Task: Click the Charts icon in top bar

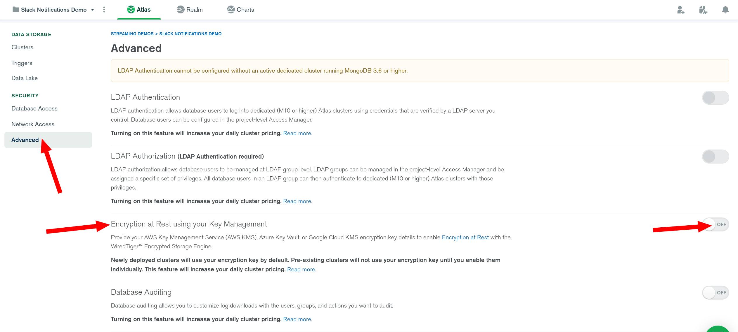Action: pos(231,10)
